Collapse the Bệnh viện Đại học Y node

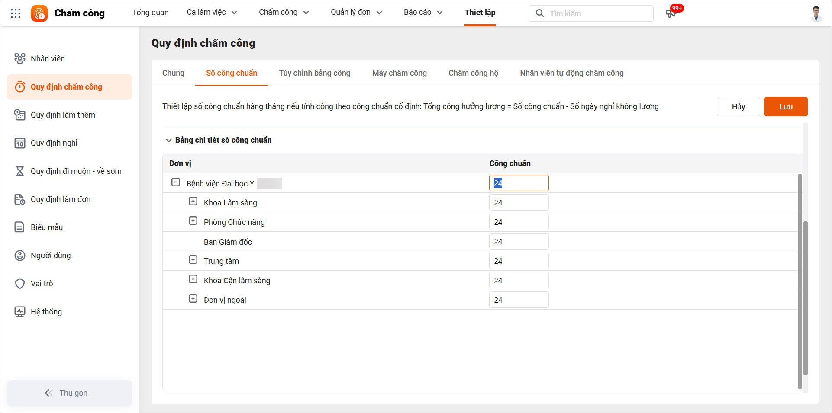pos(176,182)
